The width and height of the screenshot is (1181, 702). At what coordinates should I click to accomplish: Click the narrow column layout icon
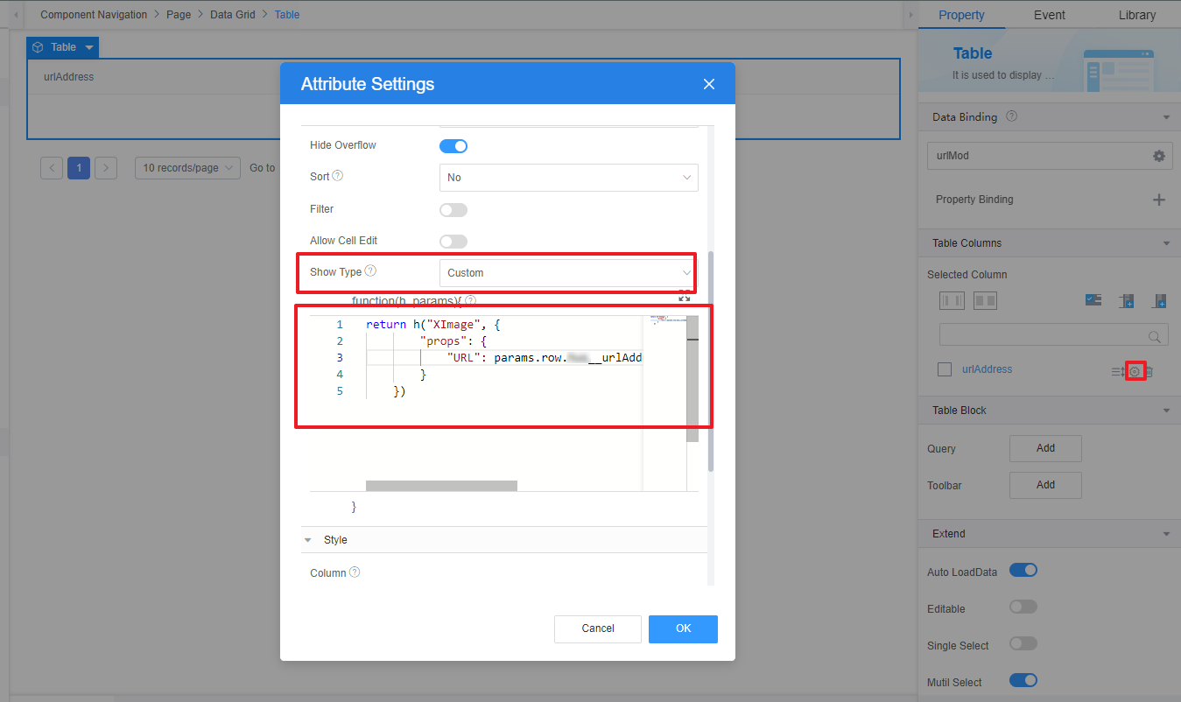[952, 300]
